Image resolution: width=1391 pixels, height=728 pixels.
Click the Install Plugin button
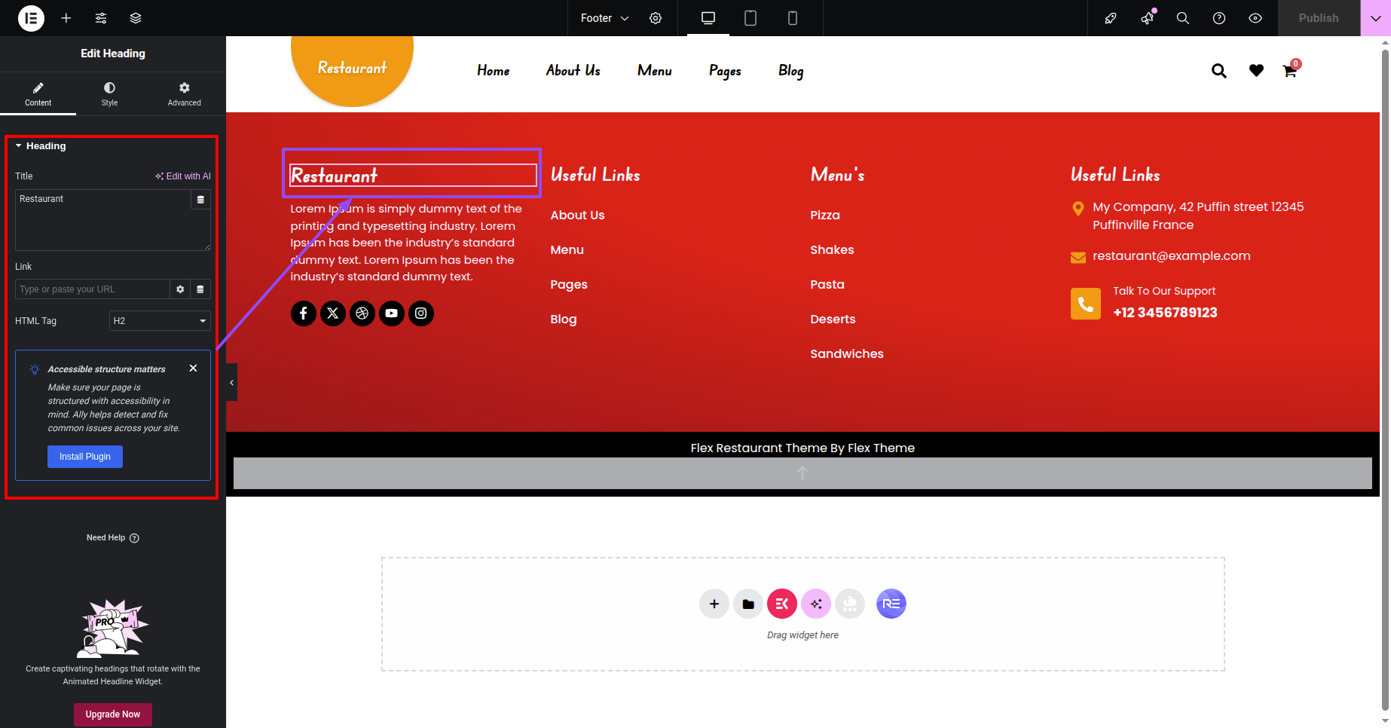point(85,457)
